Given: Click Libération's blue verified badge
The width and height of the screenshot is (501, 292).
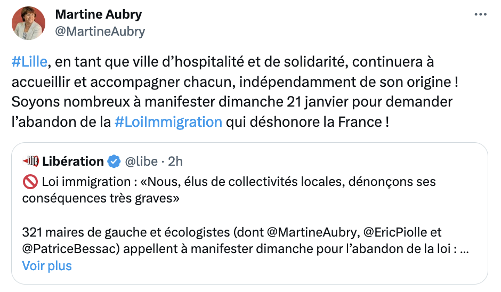Looking at the screenshot, I should tap(113, 161).
